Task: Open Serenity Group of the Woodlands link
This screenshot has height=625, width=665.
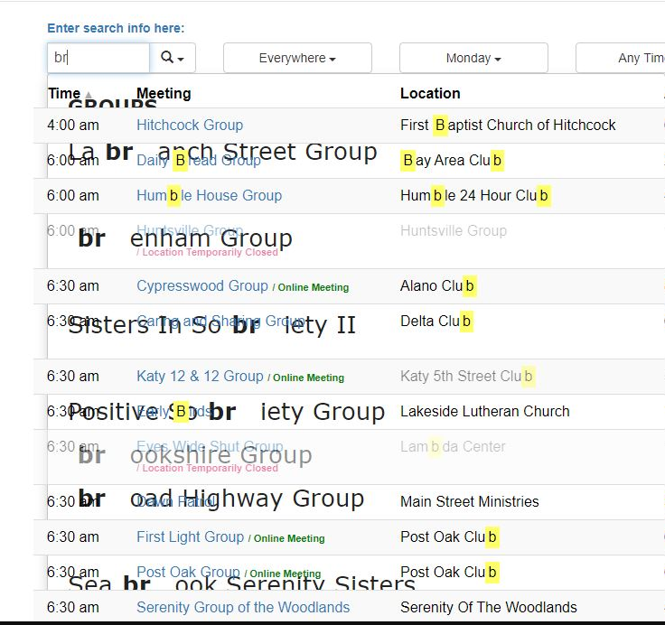Action: [243, 607]
